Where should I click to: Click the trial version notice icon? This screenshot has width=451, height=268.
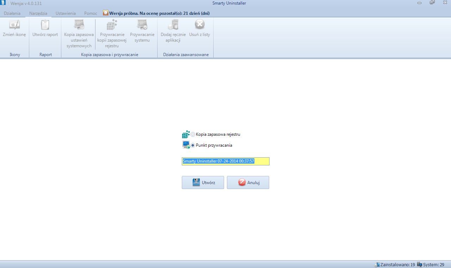click(106, 13)
